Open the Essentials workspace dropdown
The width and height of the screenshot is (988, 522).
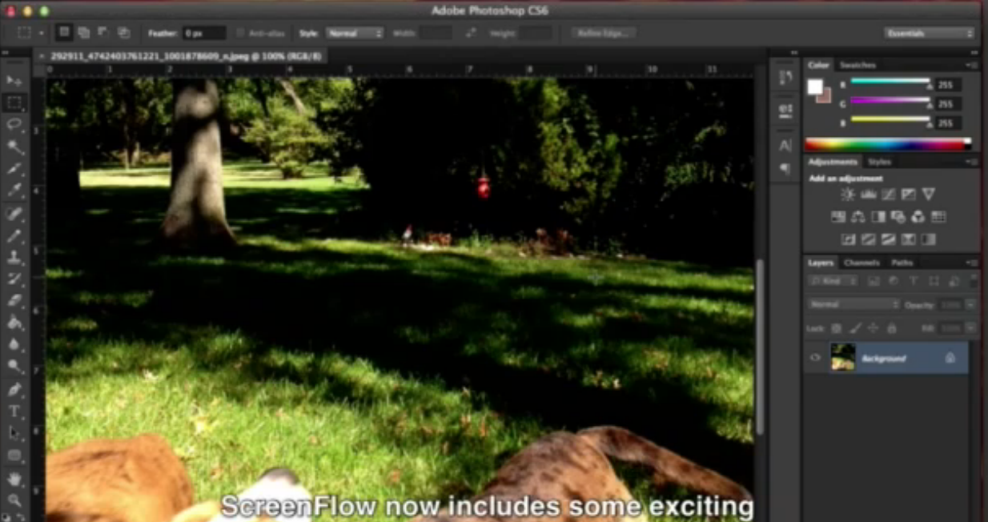[x=930, y=33]
